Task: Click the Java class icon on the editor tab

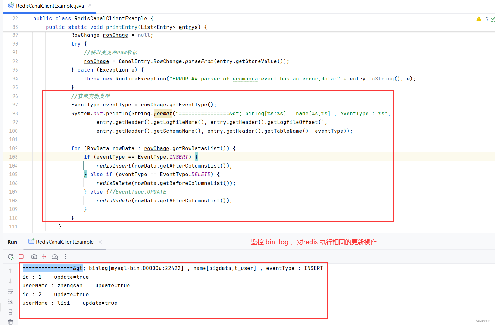Action: point(11,5)
